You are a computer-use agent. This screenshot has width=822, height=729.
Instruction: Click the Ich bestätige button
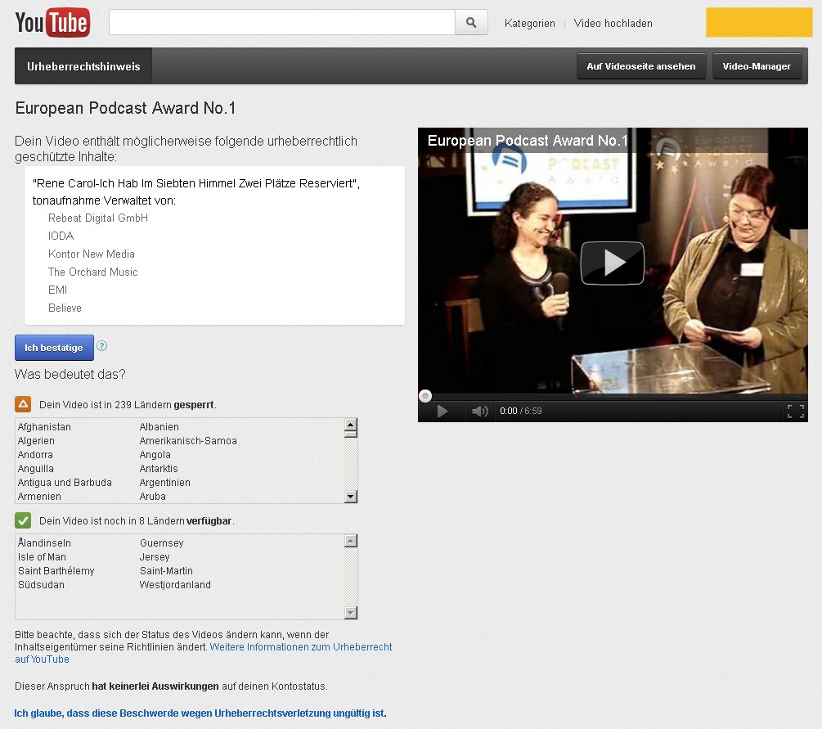tap(54, 348)
